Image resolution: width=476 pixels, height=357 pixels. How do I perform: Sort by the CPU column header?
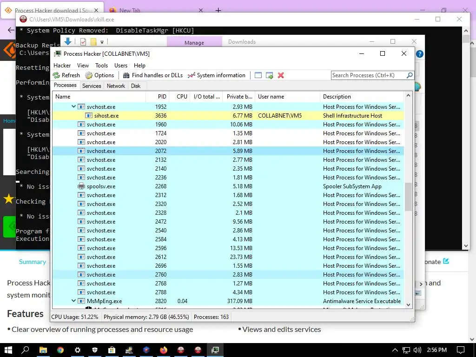point(179,97)
